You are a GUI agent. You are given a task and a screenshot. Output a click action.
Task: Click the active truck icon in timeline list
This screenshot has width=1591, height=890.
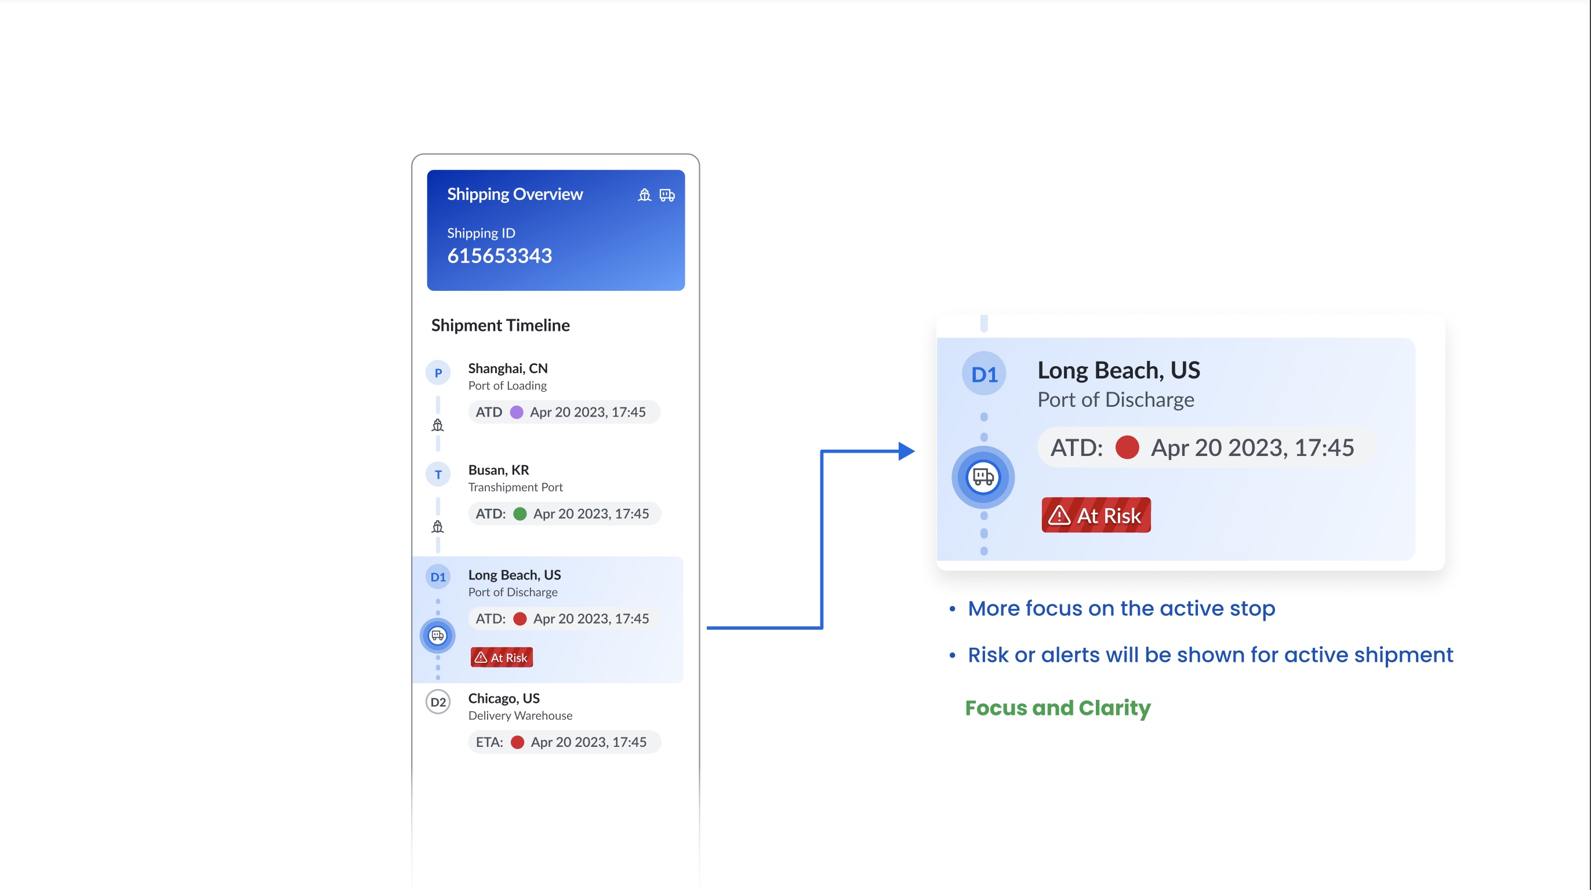[x=438, y=636]
